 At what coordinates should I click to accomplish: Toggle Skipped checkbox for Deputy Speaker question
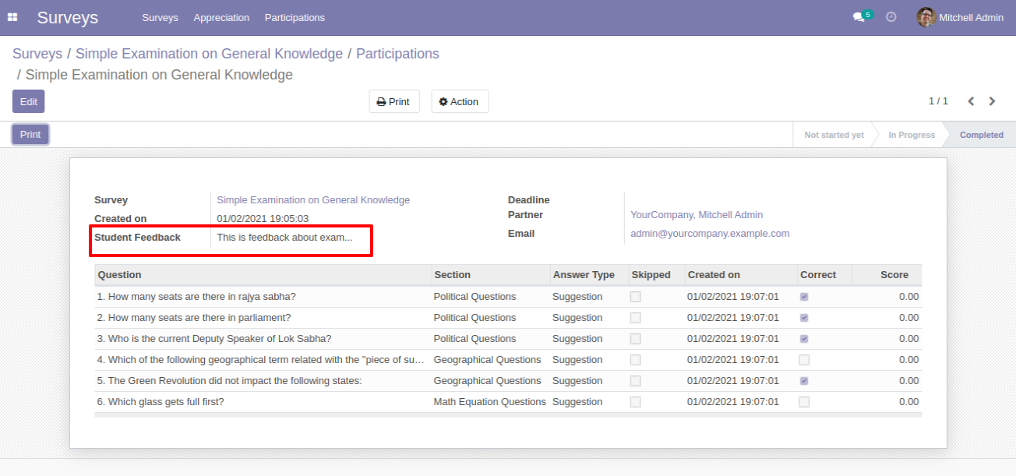click(x=636, y=339)
